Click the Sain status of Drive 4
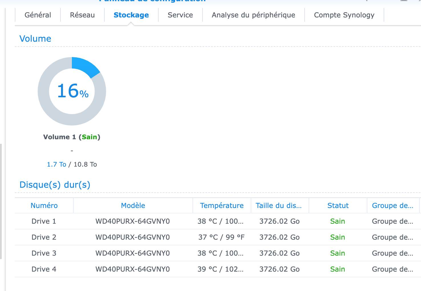 point(337,269)
